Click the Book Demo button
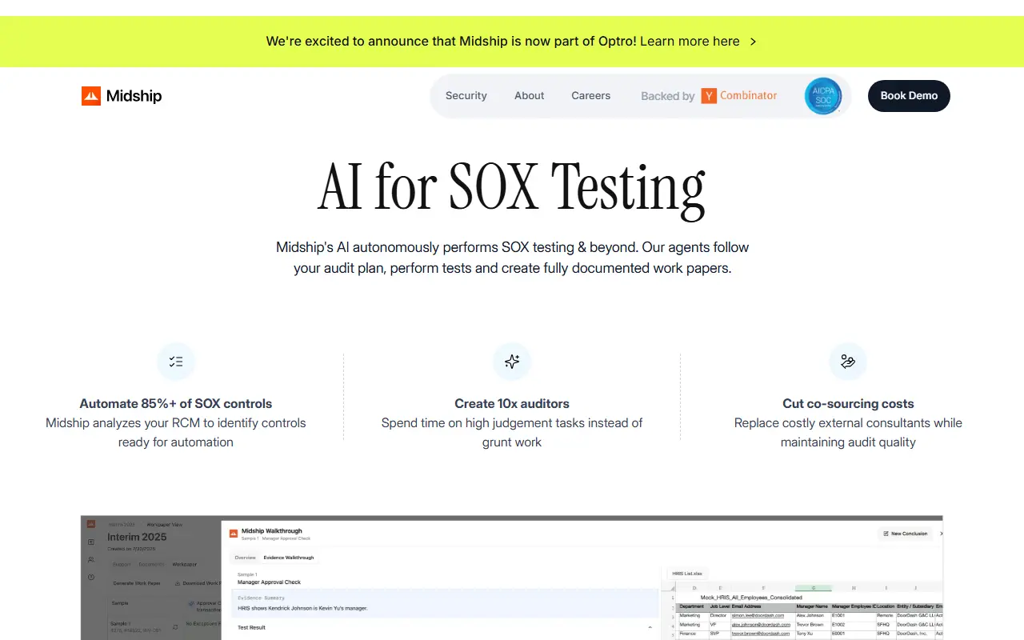 (909, 96)
